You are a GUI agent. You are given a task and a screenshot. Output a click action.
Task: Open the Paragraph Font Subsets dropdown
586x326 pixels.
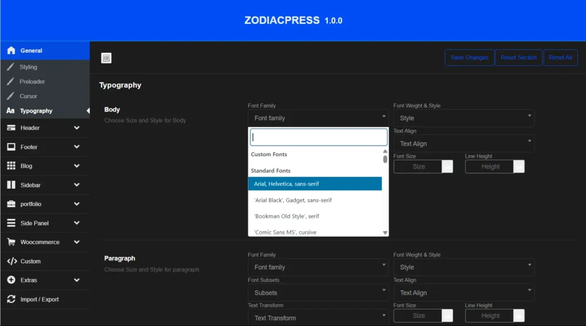[x=318, y=293]
